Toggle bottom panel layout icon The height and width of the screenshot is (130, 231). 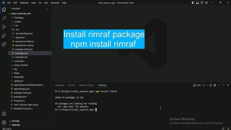point(197,3)
